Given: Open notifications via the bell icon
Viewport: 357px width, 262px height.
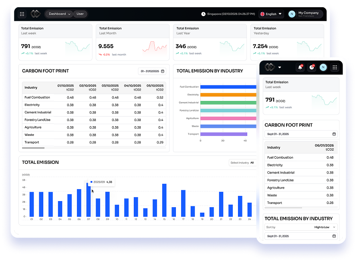Looking at the screenshot, I should click(300, 67).
